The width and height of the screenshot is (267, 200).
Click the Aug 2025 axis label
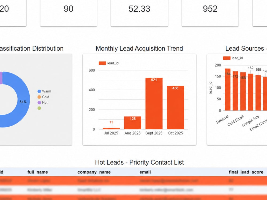click(132, 133)
